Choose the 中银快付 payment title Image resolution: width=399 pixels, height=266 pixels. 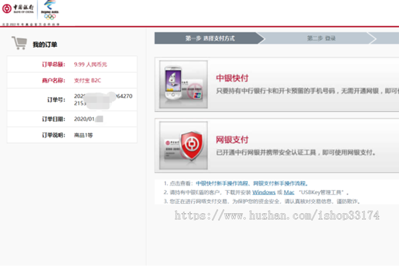click(232, 78)
